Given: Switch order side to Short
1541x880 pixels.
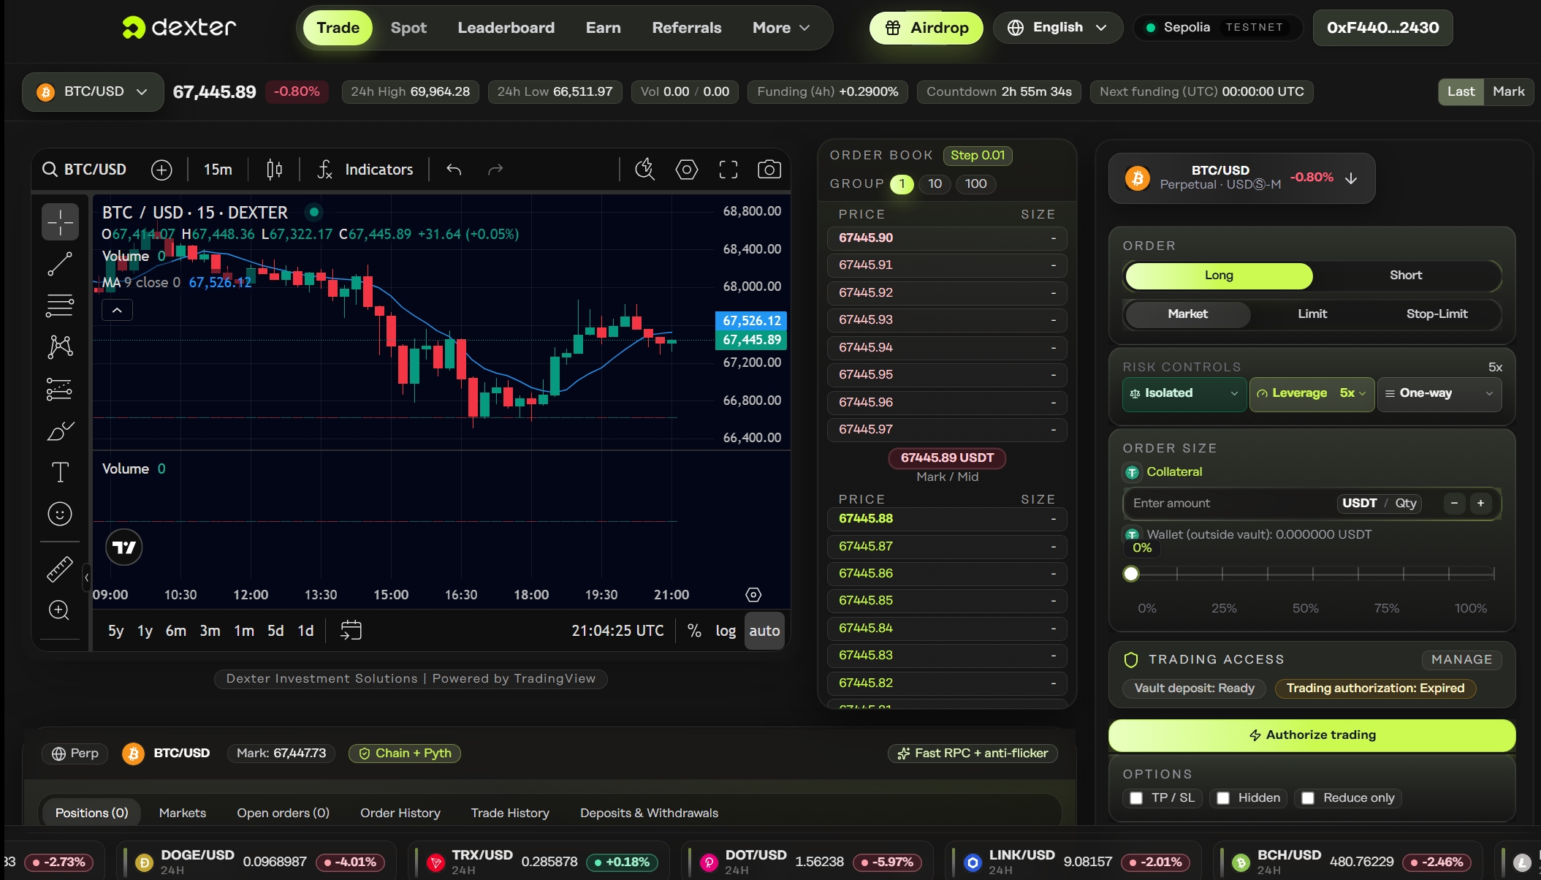Looking at the screenshot, I should coord(1404,276).
